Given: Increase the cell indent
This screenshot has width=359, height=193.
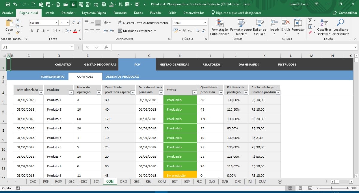Looking at the screenshot, I should click(x=112, y=31).
